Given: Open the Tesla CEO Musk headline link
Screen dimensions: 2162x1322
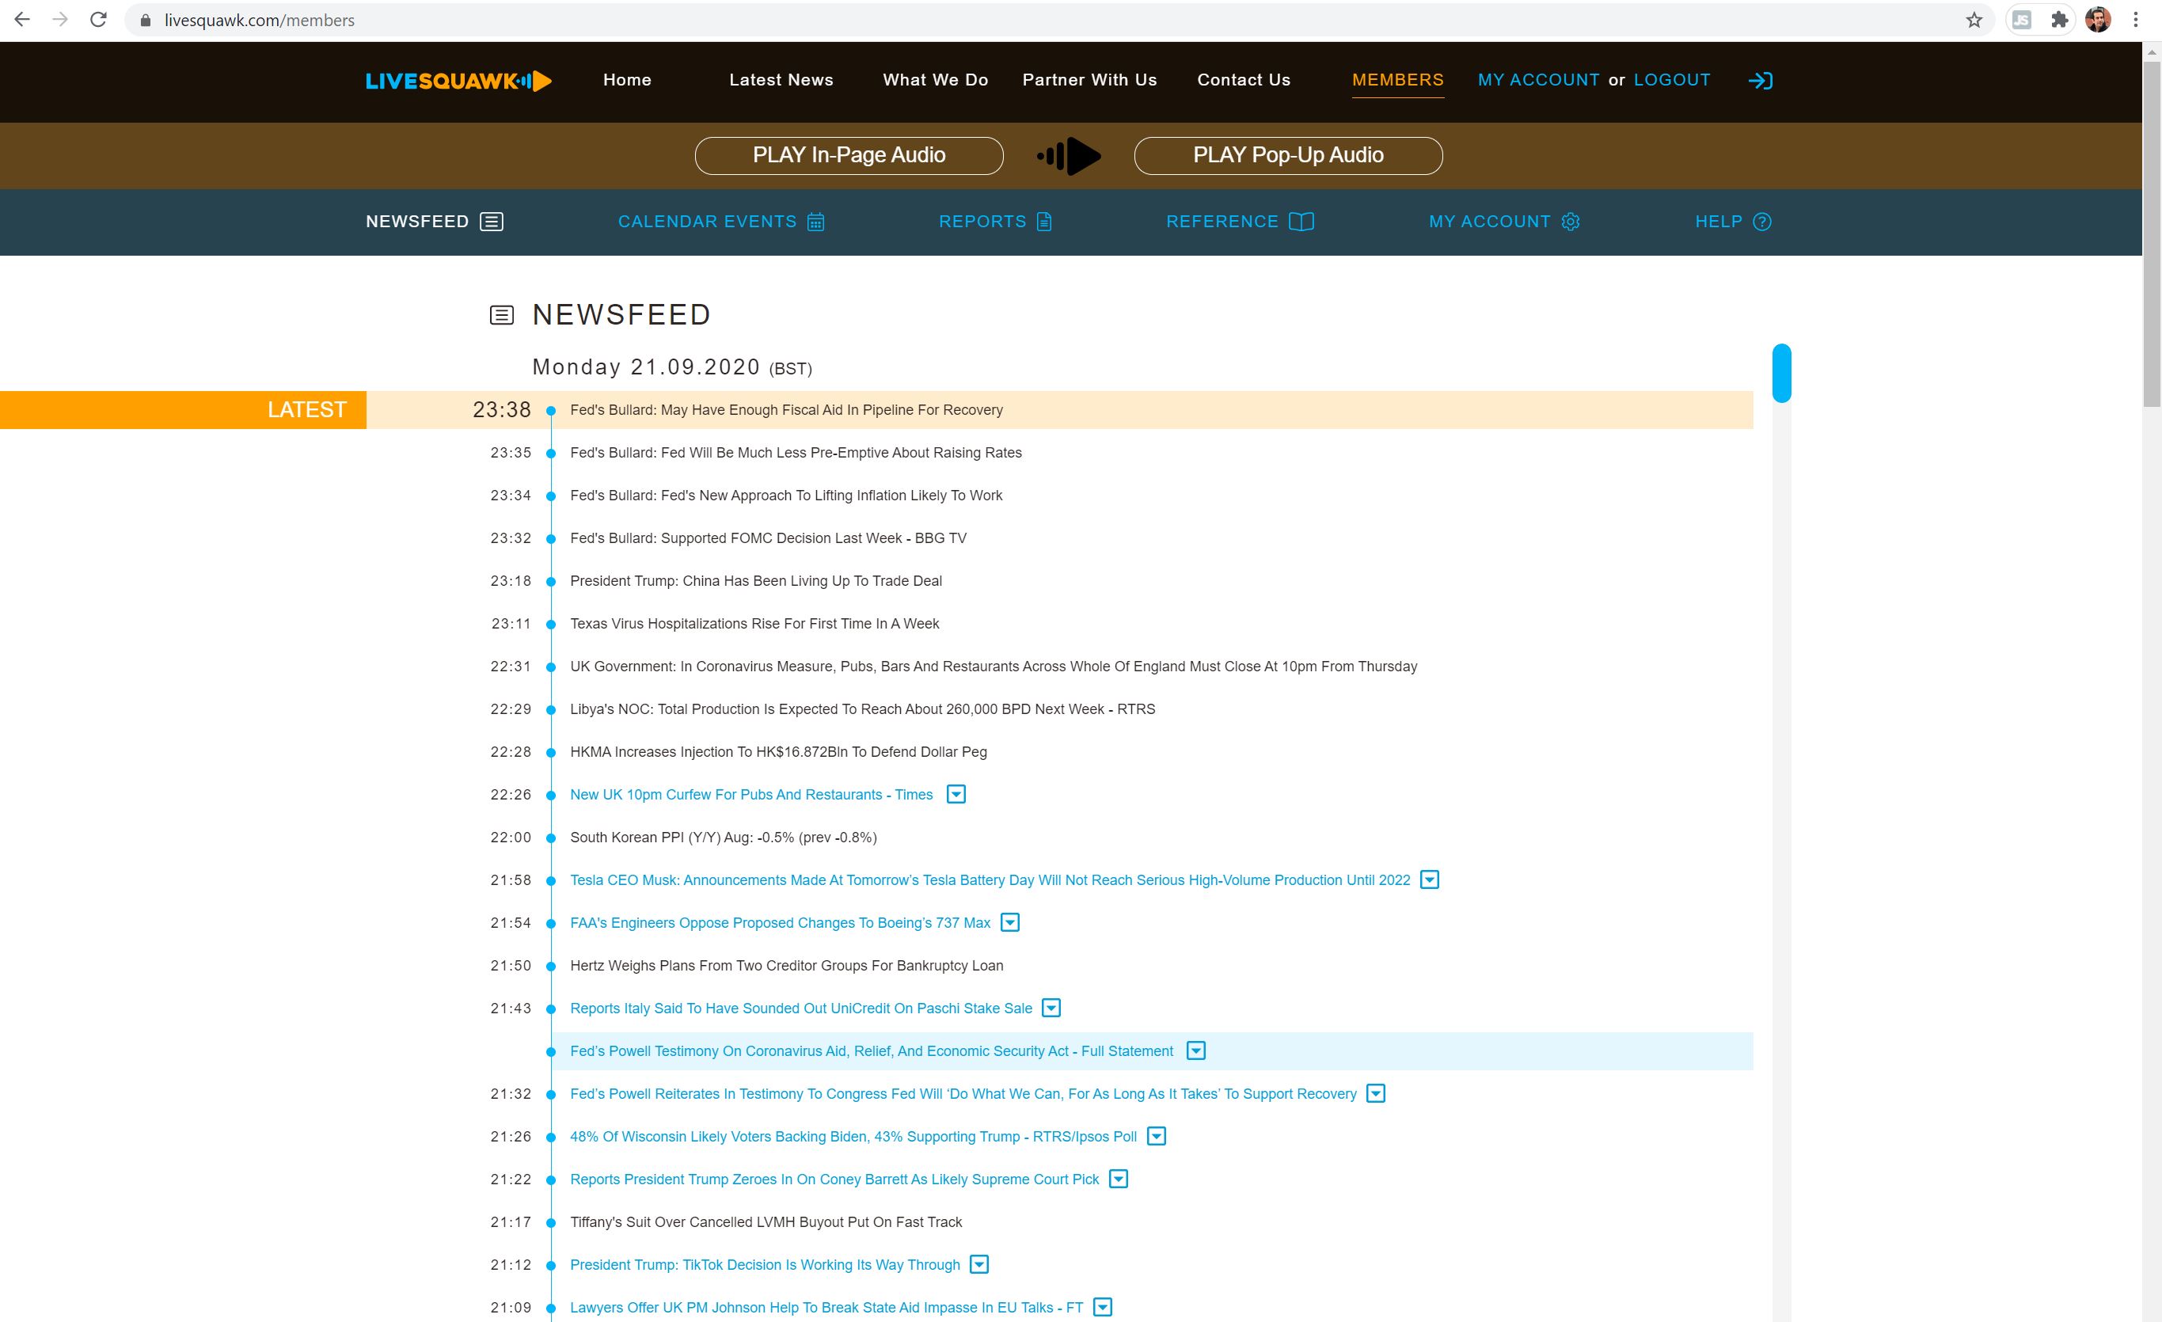Looking at the screenshot, I should point(990,879).
